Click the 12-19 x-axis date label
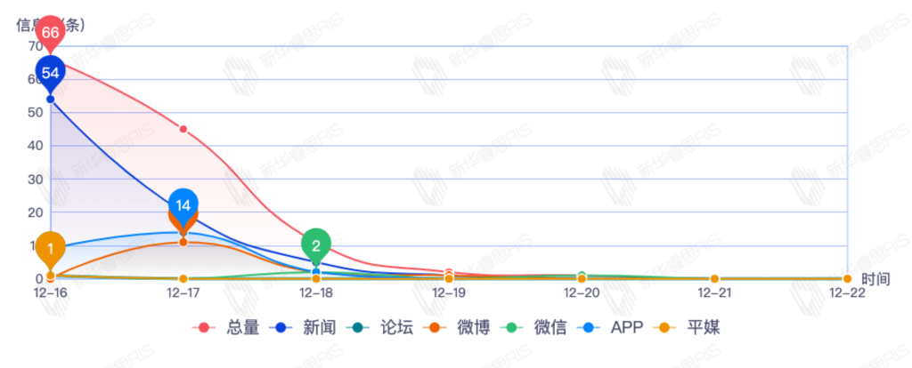912x368 pixels. (449, 292)
